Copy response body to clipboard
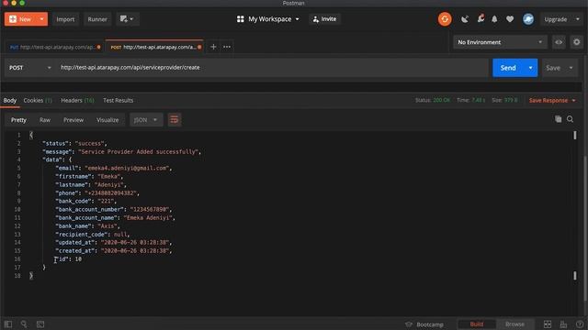 tap(558, 119)
